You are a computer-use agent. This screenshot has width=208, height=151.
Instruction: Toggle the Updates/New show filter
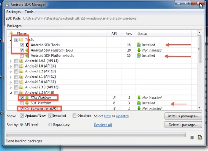(x=22, y=116)
